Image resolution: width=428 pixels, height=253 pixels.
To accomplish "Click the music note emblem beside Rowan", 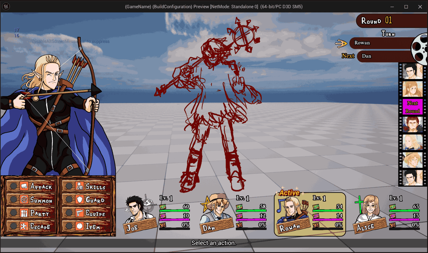I will coord(280,206).
